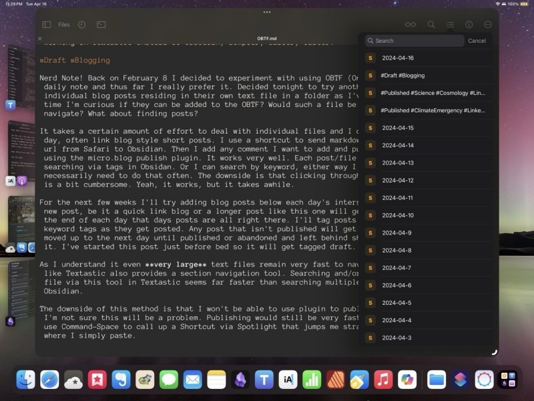This screenshot has height=401, width=534.
Task: Toggle the symbol list icon in the toolbar
Action: (x=450, y=24)
